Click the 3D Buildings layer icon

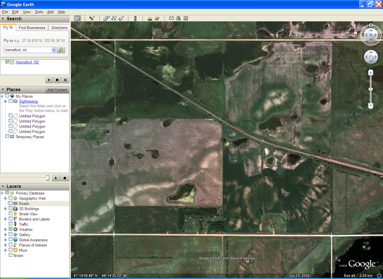click(x=15, y=209)
